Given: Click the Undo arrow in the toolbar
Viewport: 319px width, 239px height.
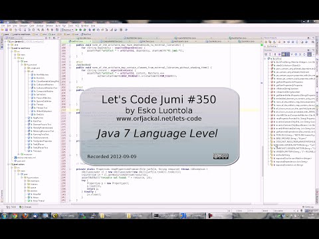Looking at the screenshot, I should click(x=16, y=30).
